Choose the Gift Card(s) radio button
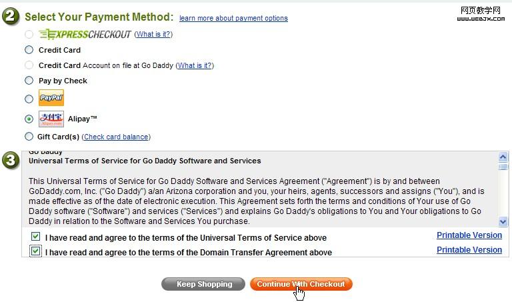 pos(29,137)
